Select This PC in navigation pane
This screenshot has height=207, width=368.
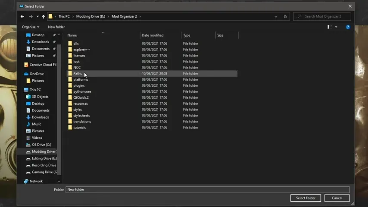(x=35, y=90)
